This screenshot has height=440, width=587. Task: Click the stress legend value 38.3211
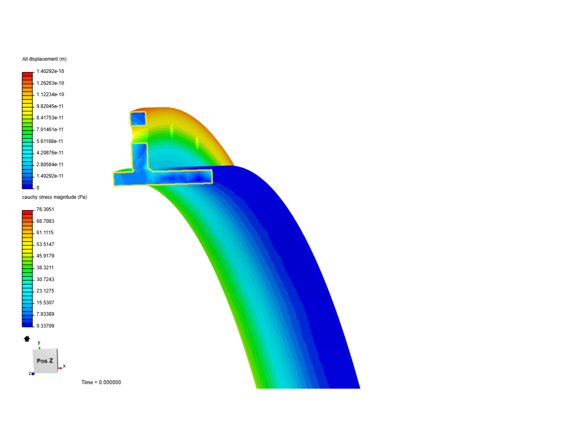(x=45, y=268)
